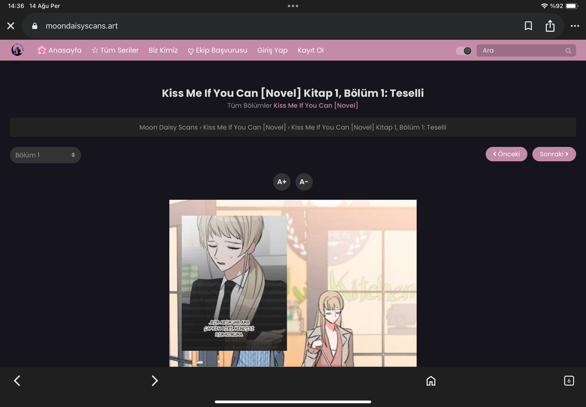The width and height of the screenshot is (586, 407).
Task: Click Giriş Yap to log in
Action: 272,50
